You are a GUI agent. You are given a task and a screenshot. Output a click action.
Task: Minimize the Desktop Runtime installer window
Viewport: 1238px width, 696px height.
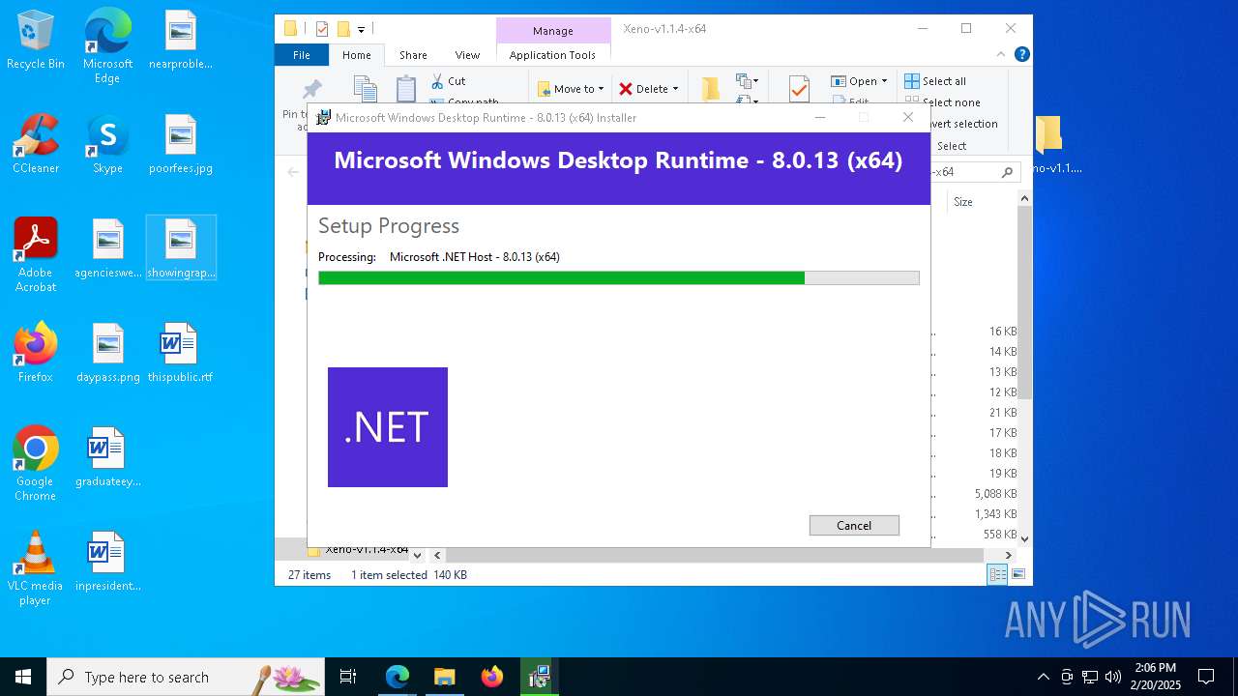pos(820,117)
